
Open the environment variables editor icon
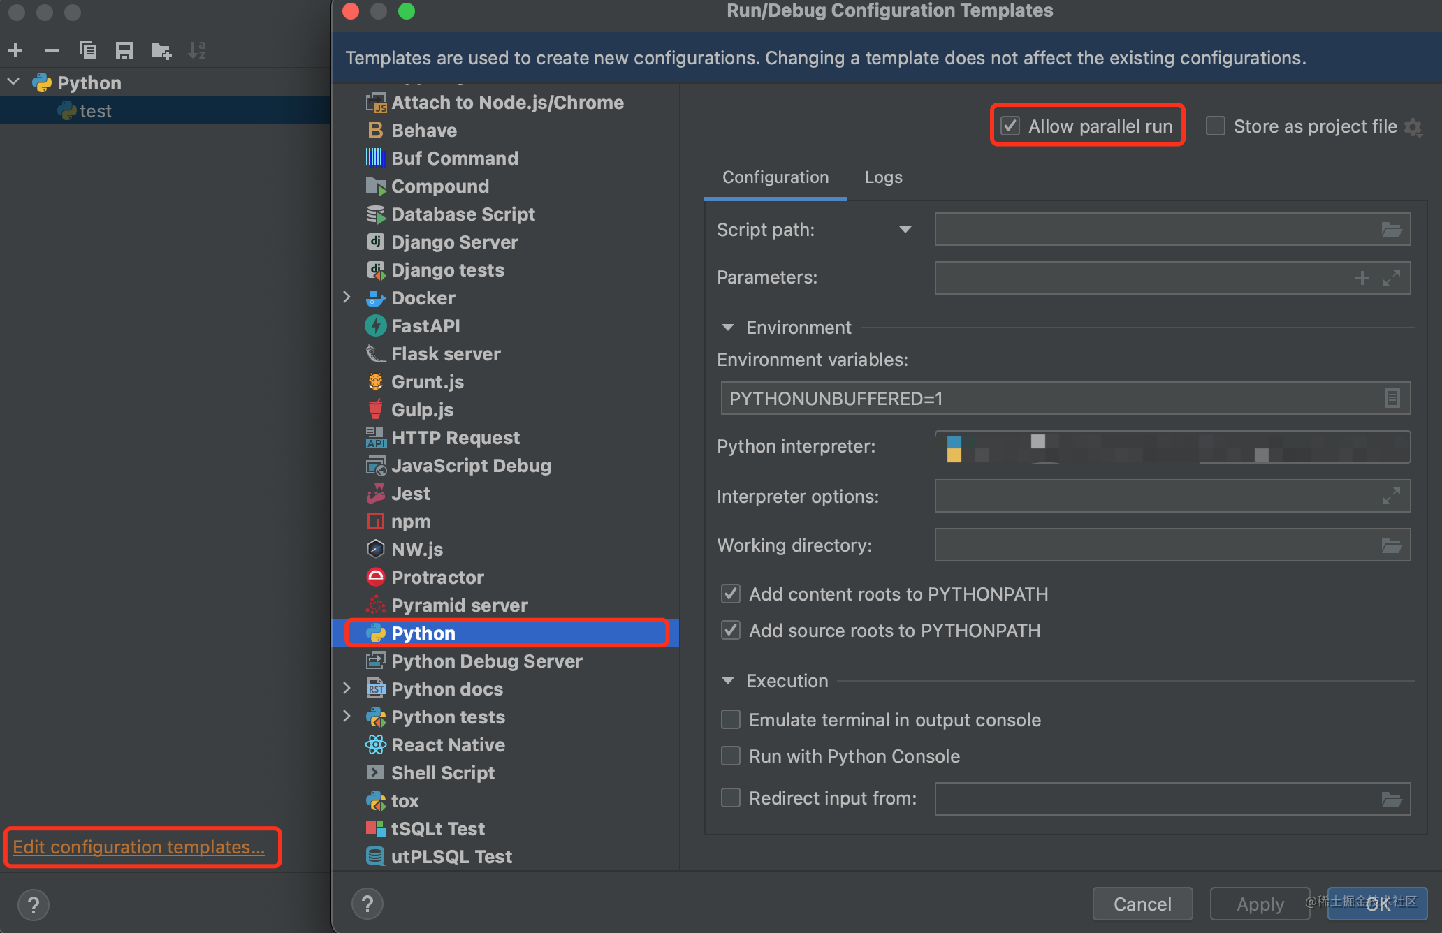[1392, 398]
